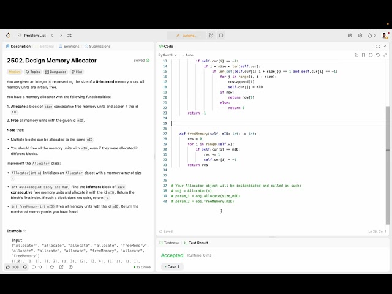Image resolution: width=392 pixels, height=294 pixels.
Task: Open the comments with 10 count
Action: point(37,267)
